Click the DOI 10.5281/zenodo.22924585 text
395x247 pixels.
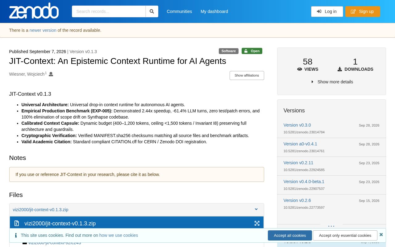pyautogui.click(x=304, y=170)
